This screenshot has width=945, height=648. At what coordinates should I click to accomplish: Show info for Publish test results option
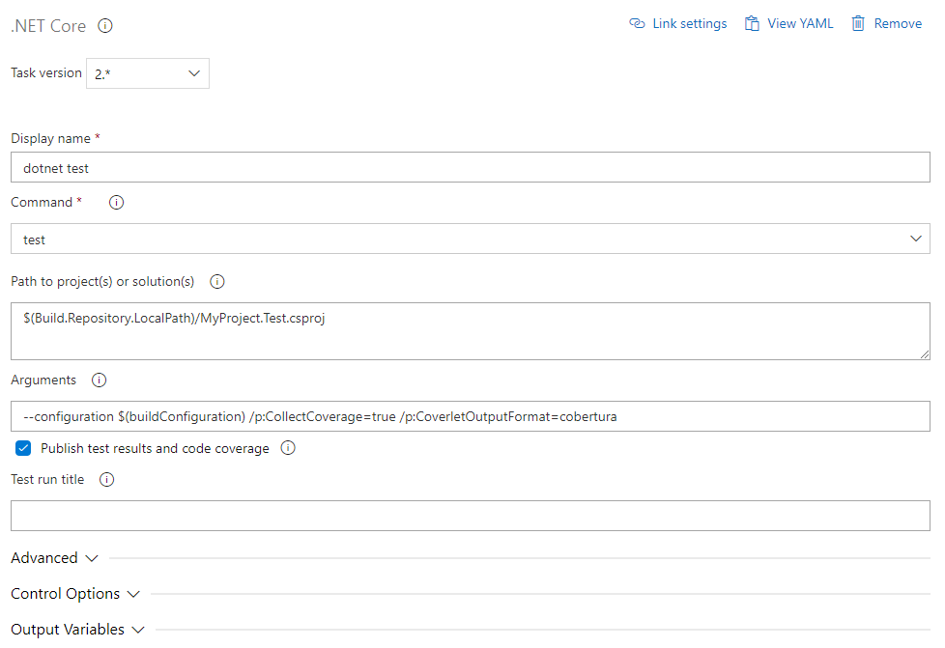(288, 448)
